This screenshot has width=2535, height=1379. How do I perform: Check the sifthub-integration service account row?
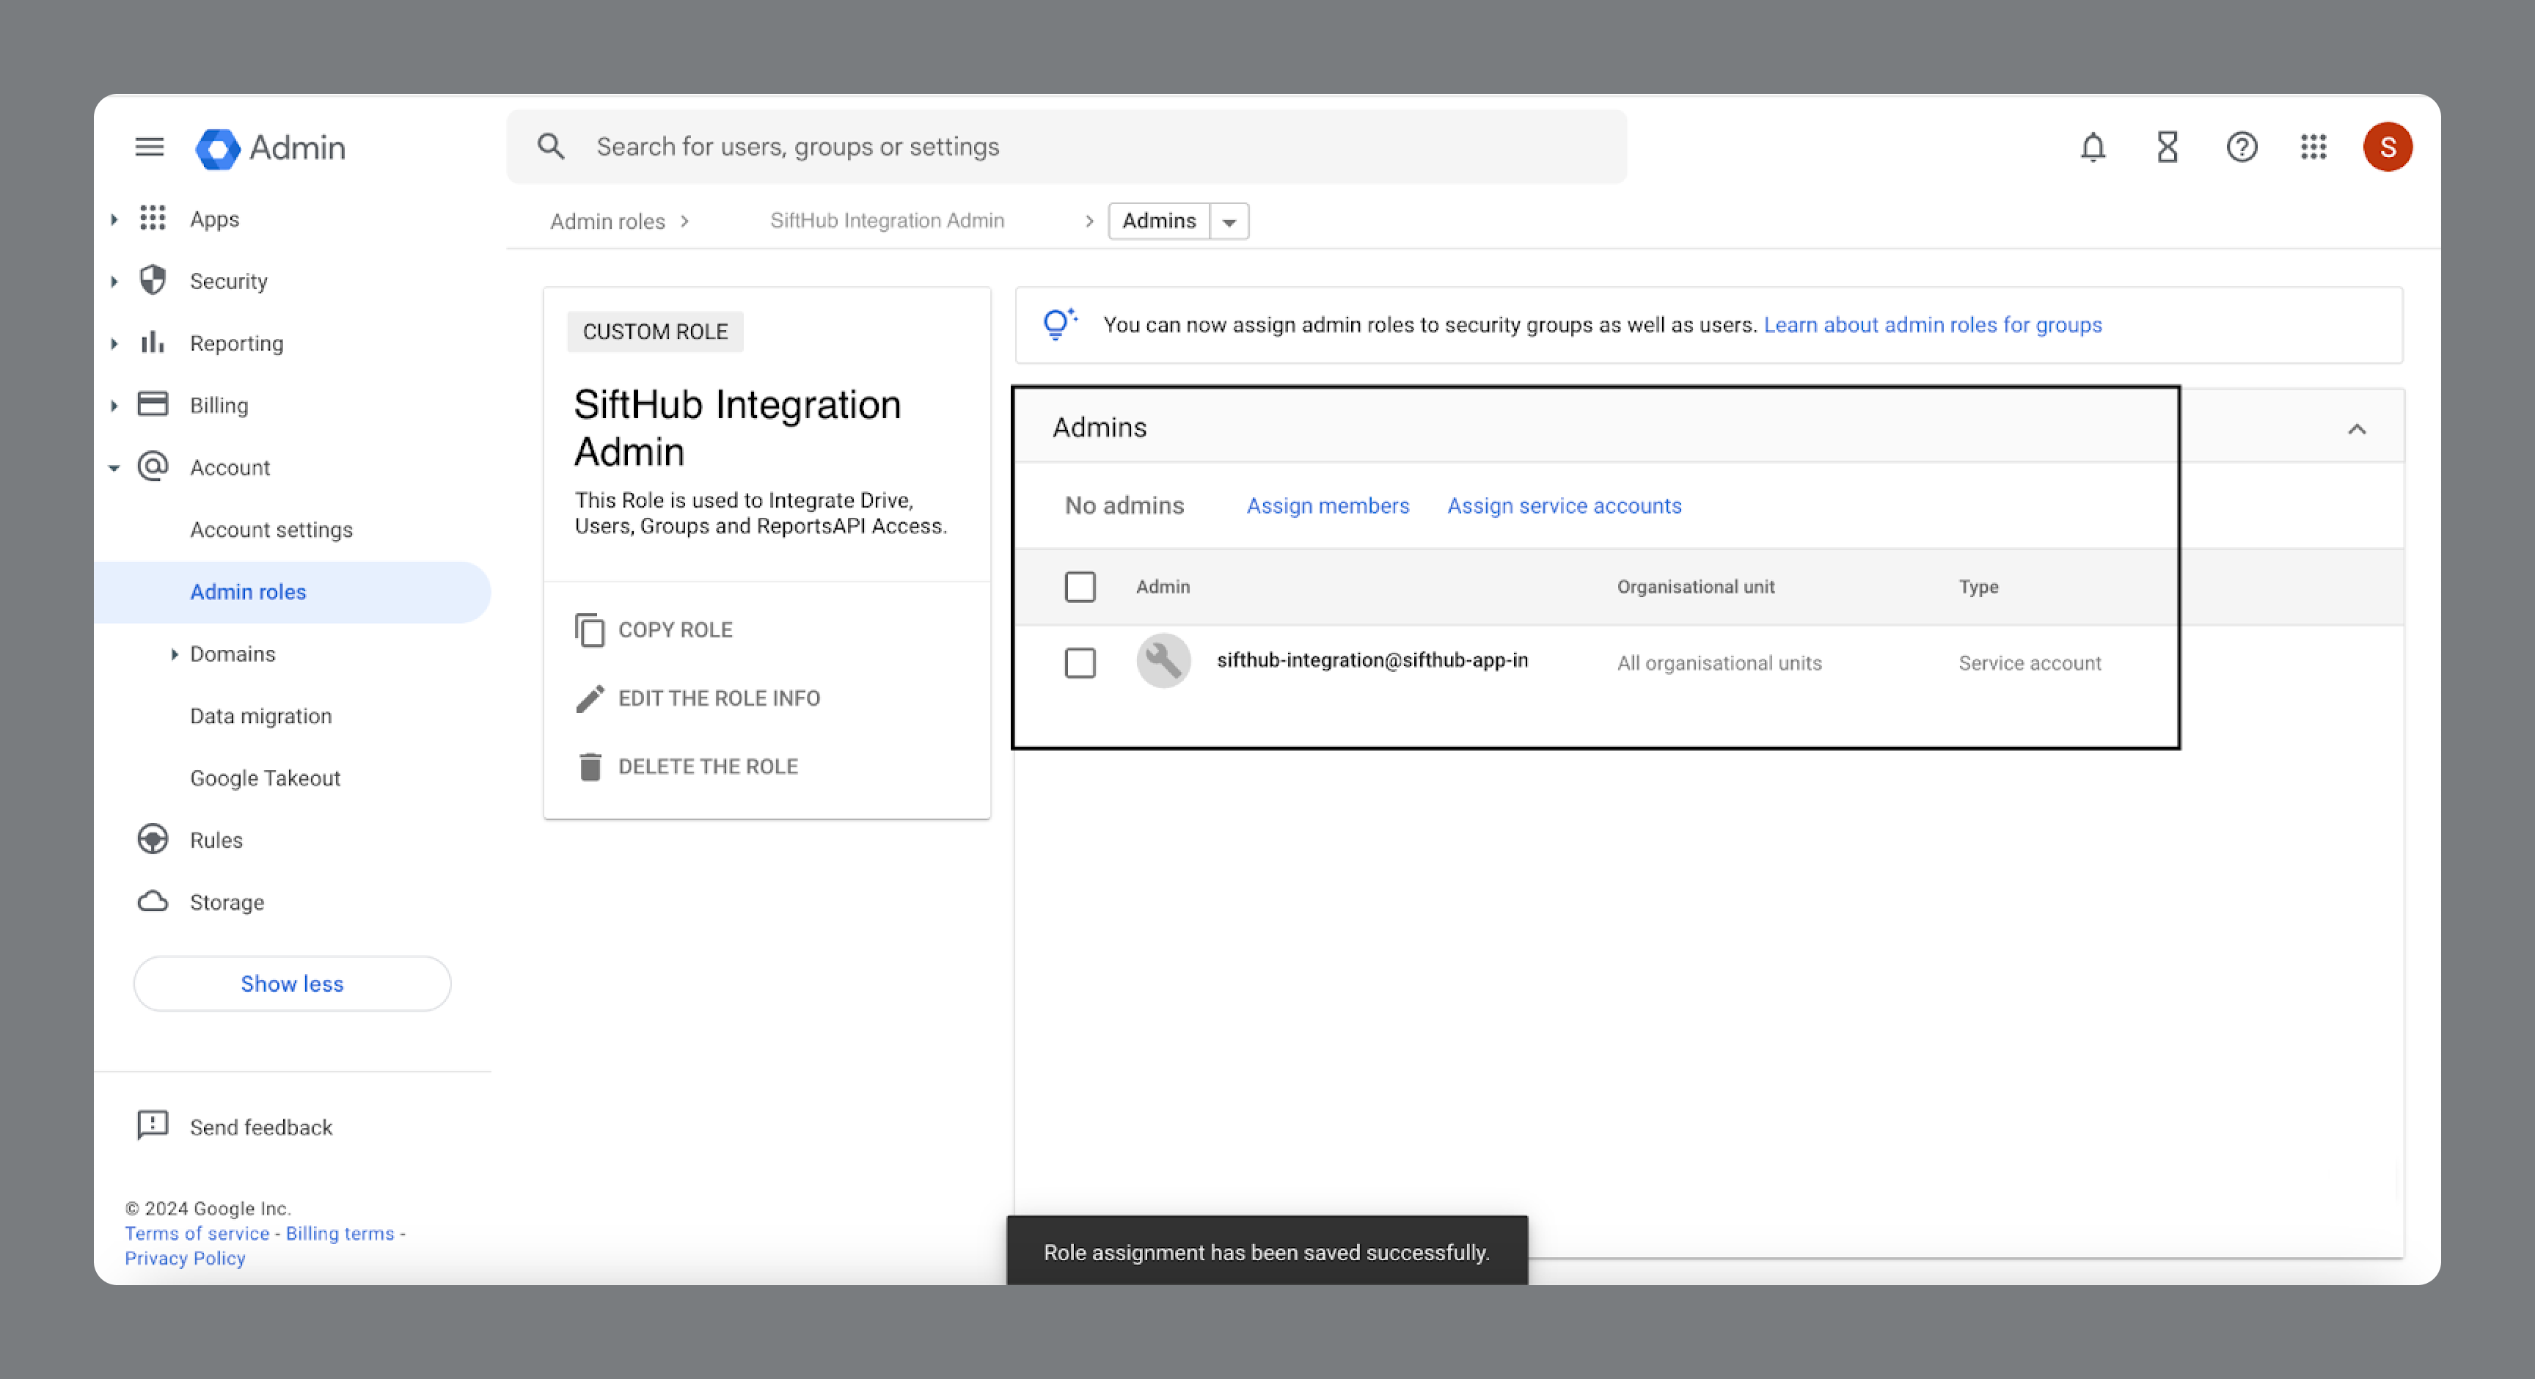pyautogui.click(x=1080, y=662)
